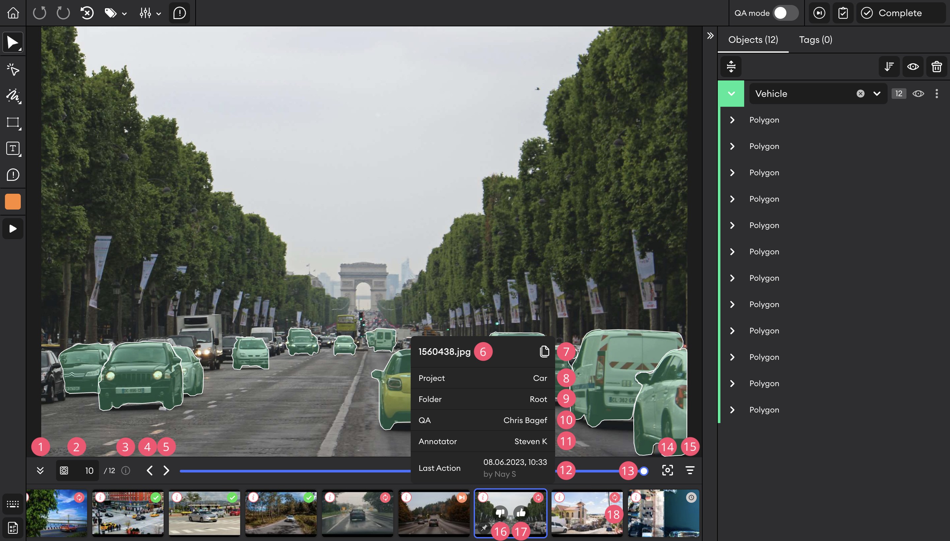The image size is (950, 541).
Task: Select the comment tool in left toolbar
Action: 13,175
